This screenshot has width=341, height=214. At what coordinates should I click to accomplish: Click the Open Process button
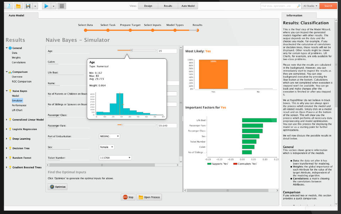point(149,197)
